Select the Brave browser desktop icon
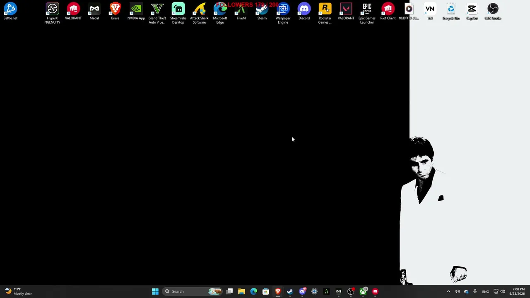 (x=115, y=12)
